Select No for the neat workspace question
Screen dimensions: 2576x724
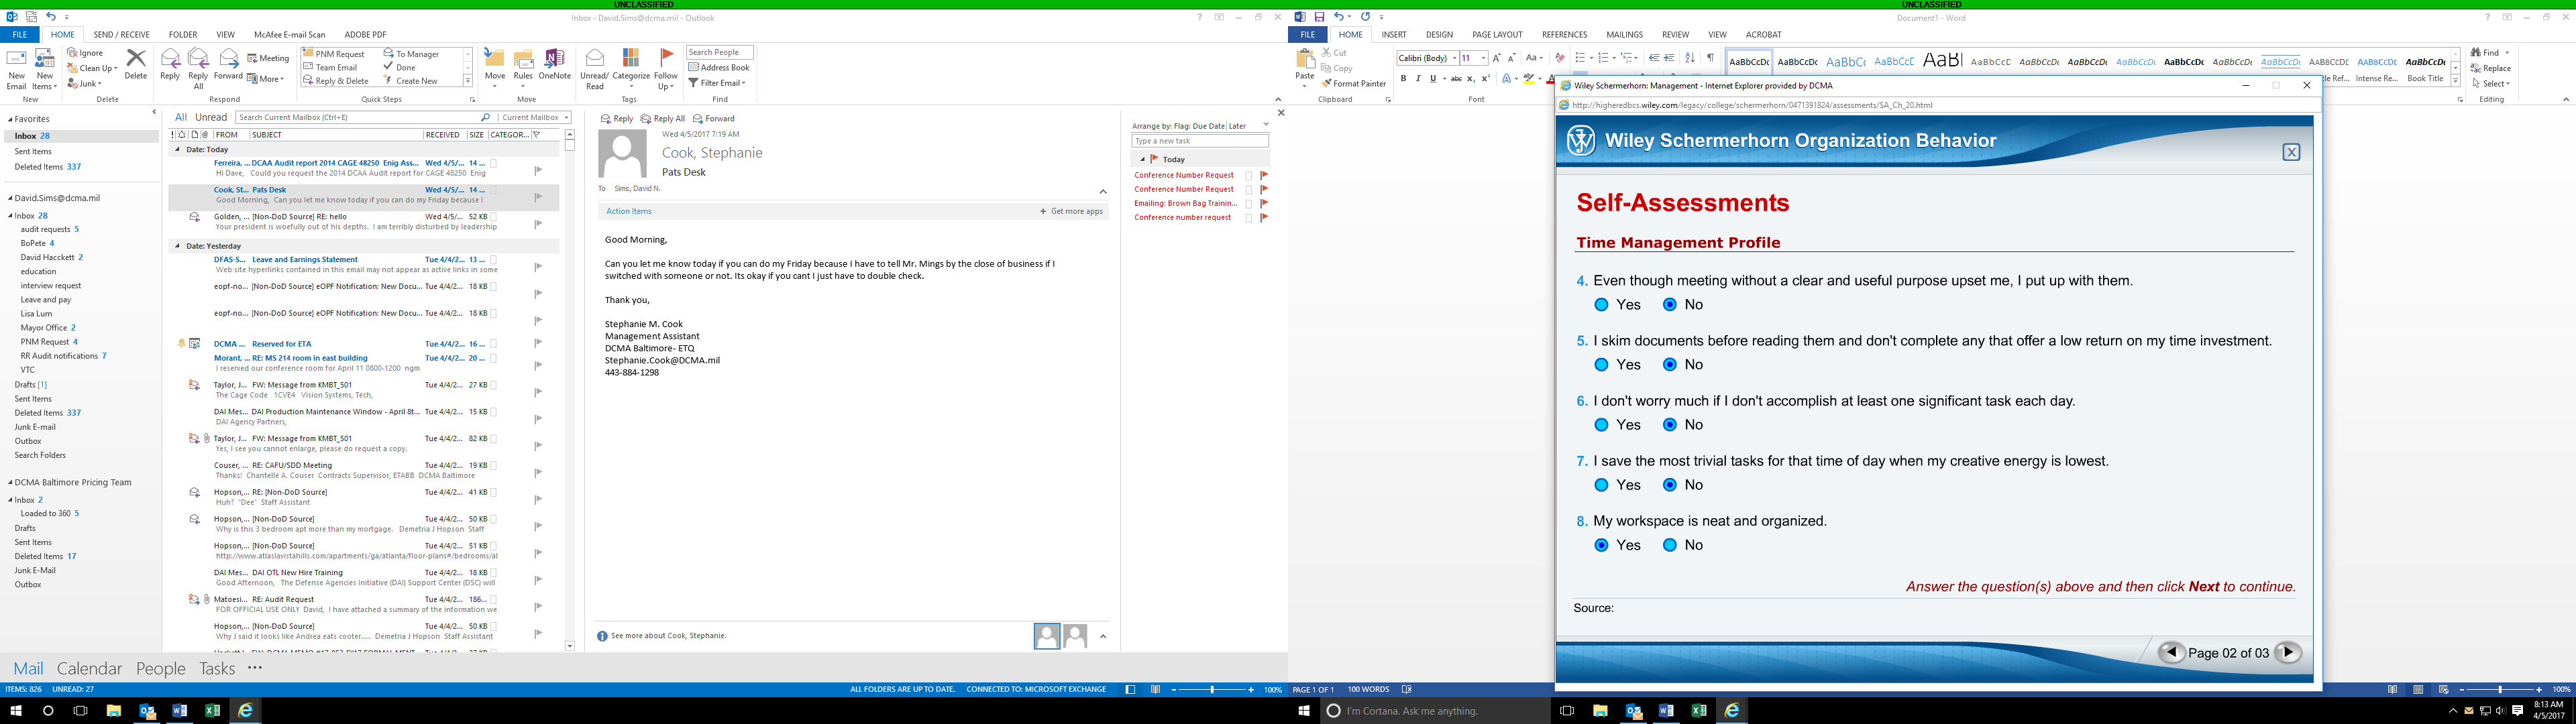[x=1670, y=545]
